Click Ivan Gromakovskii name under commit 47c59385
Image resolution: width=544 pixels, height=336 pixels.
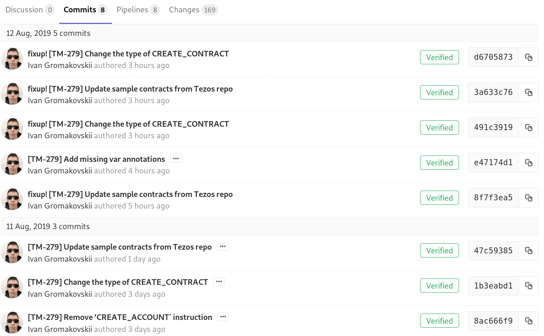coord(60,259)
